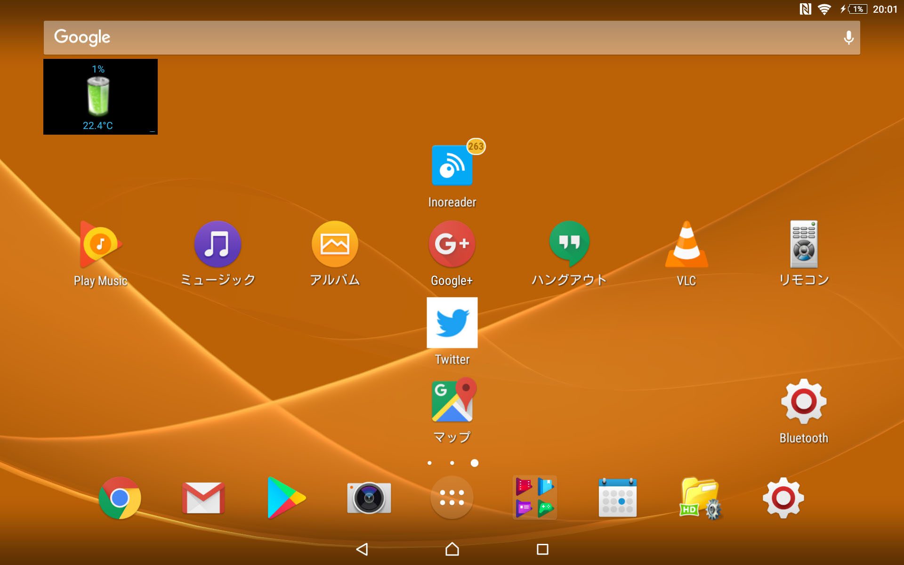The image size is (904, 565).
Task: Tap the battery 1% status indicator
Action: (854, 9)
